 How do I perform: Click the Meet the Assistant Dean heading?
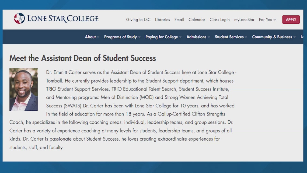coord(83,58)
